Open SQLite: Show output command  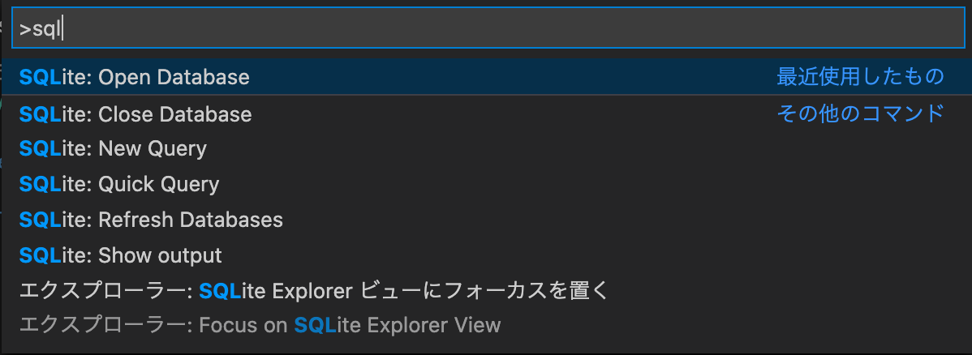[486, 255]
